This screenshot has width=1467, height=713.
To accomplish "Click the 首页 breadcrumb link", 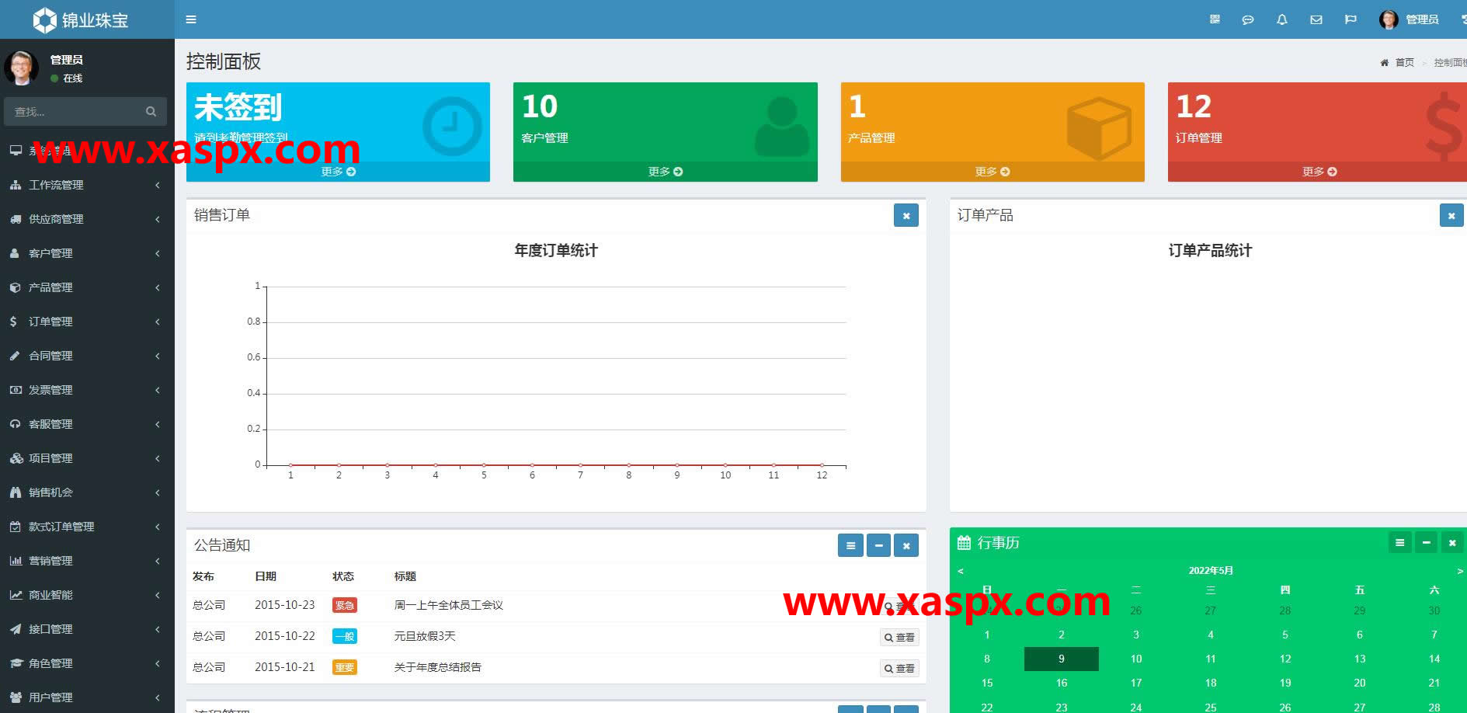I will click(x=1404, y=63).
